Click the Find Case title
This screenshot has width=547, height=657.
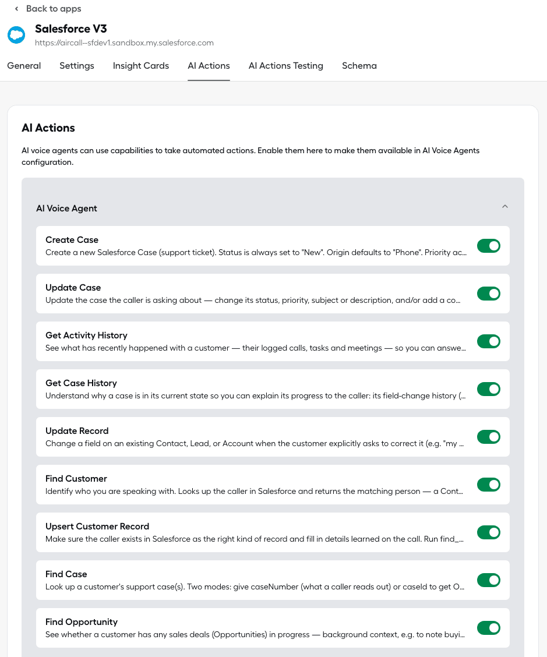pyautogui.click(x=66, y=574)
